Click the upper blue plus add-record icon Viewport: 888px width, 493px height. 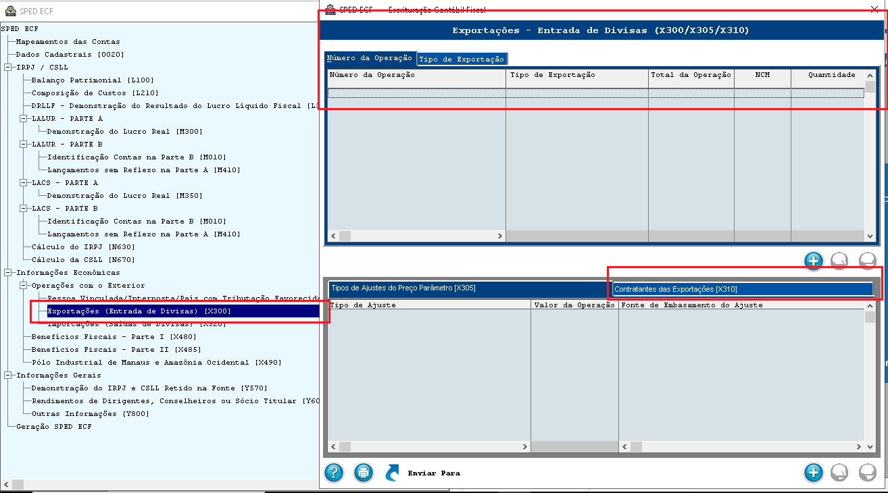point(814,261)
